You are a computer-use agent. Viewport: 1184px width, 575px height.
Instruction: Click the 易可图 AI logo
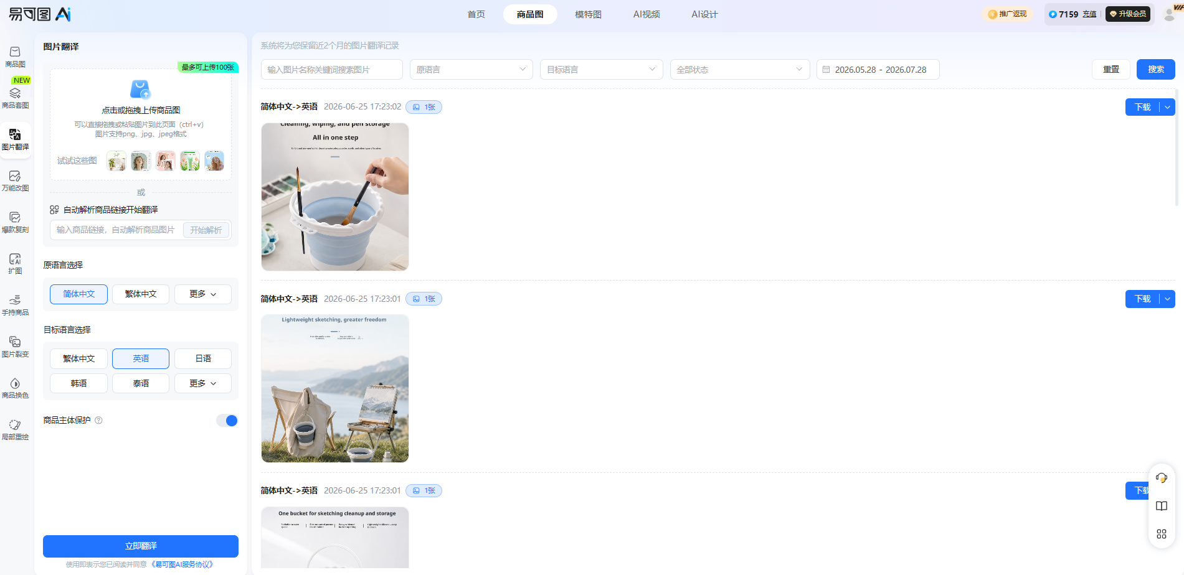pyautogui.click(x=39, y=14)
